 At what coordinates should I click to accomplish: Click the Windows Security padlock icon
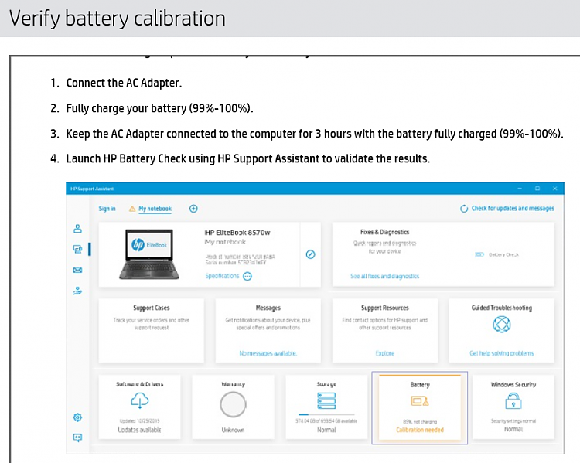tap(513, 401)
